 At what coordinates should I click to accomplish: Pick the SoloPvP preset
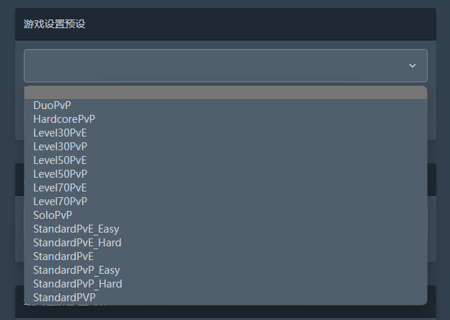(x=226, y=215)
